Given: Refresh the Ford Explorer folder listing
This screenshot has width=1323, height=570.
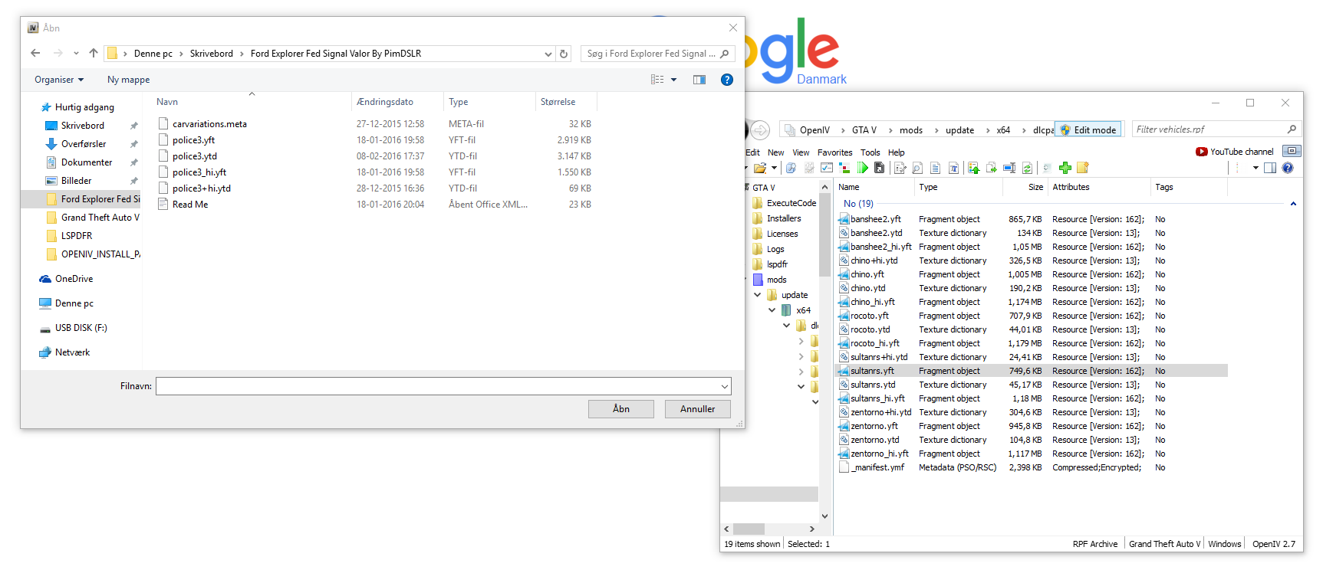Looking at the screenshot, I should [564, 54].
